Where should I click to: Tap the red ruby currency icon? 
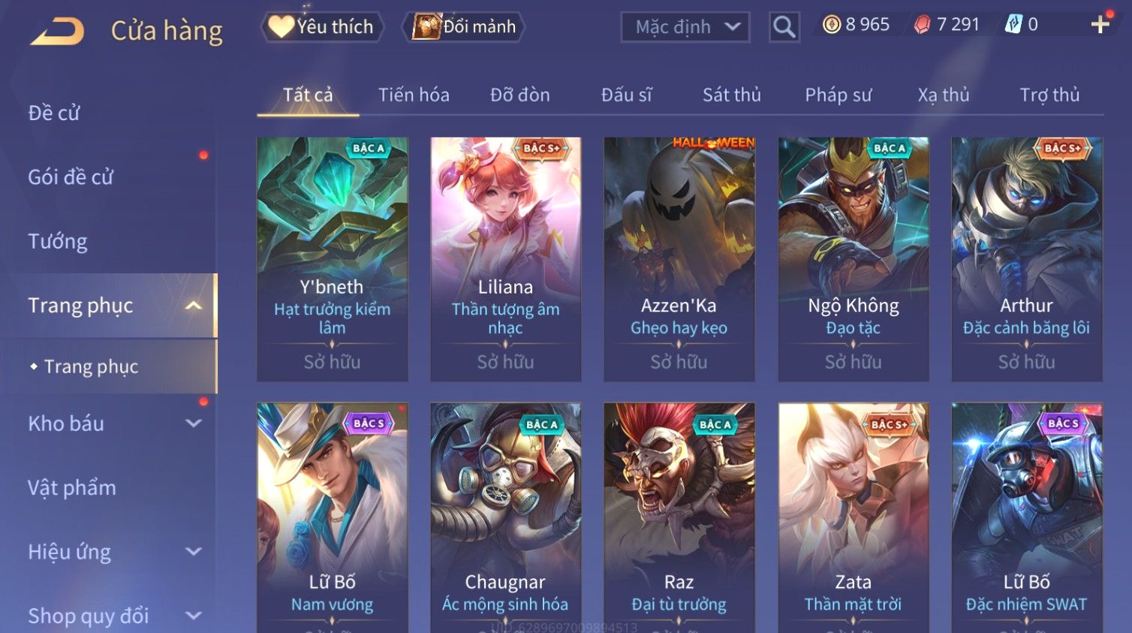click(x=922, y=25)
